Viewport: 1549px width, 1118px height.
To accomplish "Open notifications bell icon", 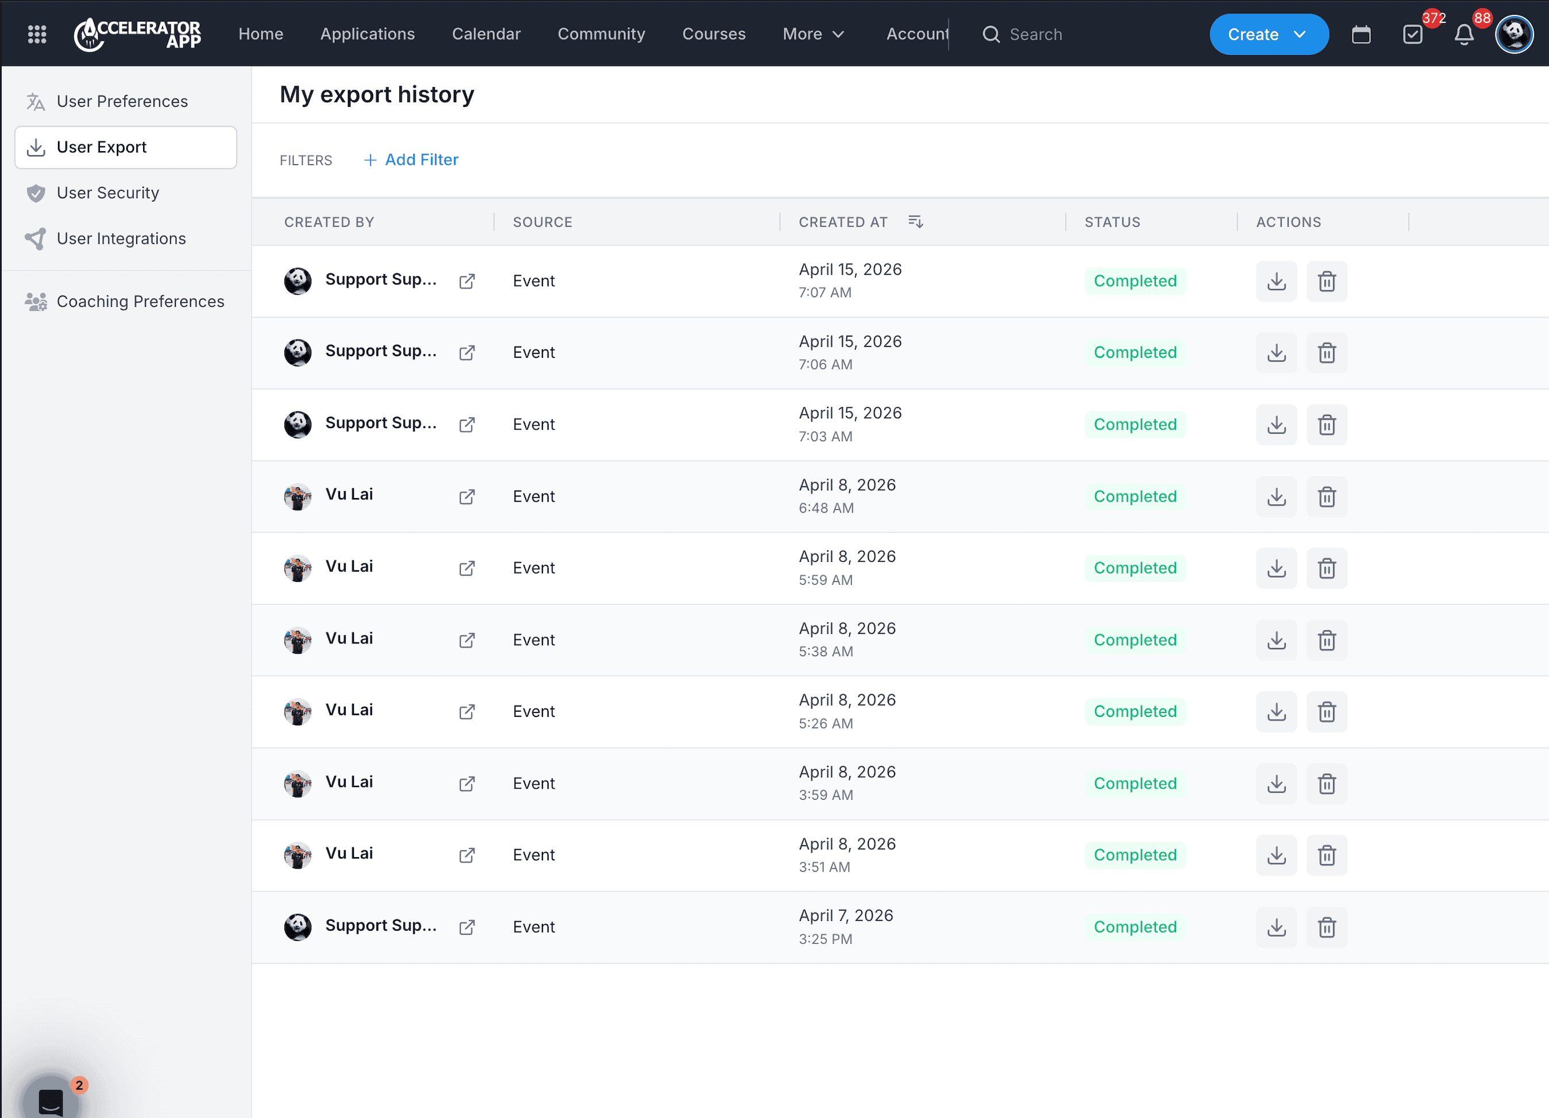I will point(1463,34).
